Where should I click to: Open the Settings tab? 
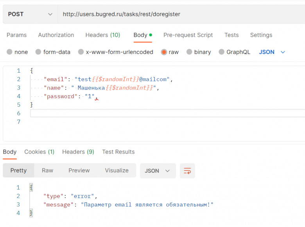click(261, 35)
